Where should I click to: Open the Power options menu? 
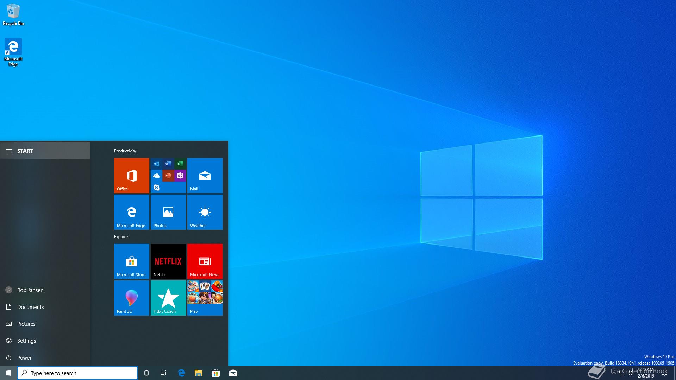pos(45,357)
